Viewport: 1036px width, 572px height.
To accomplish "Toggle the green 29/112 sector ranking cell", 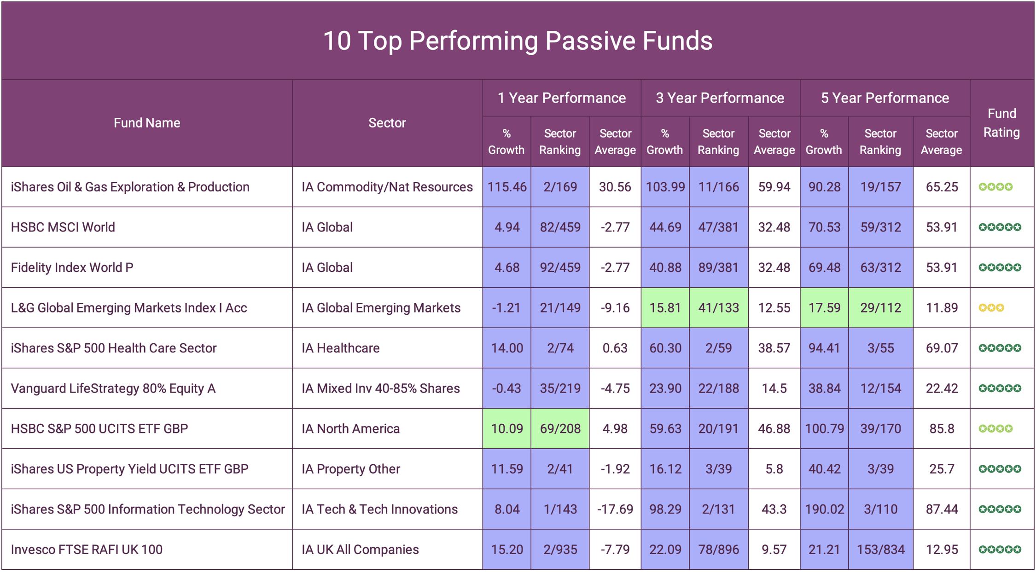I will pos(880,308).
